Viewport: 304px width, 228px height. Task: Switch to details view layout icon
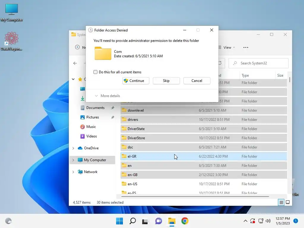click(x=281, y=202)
